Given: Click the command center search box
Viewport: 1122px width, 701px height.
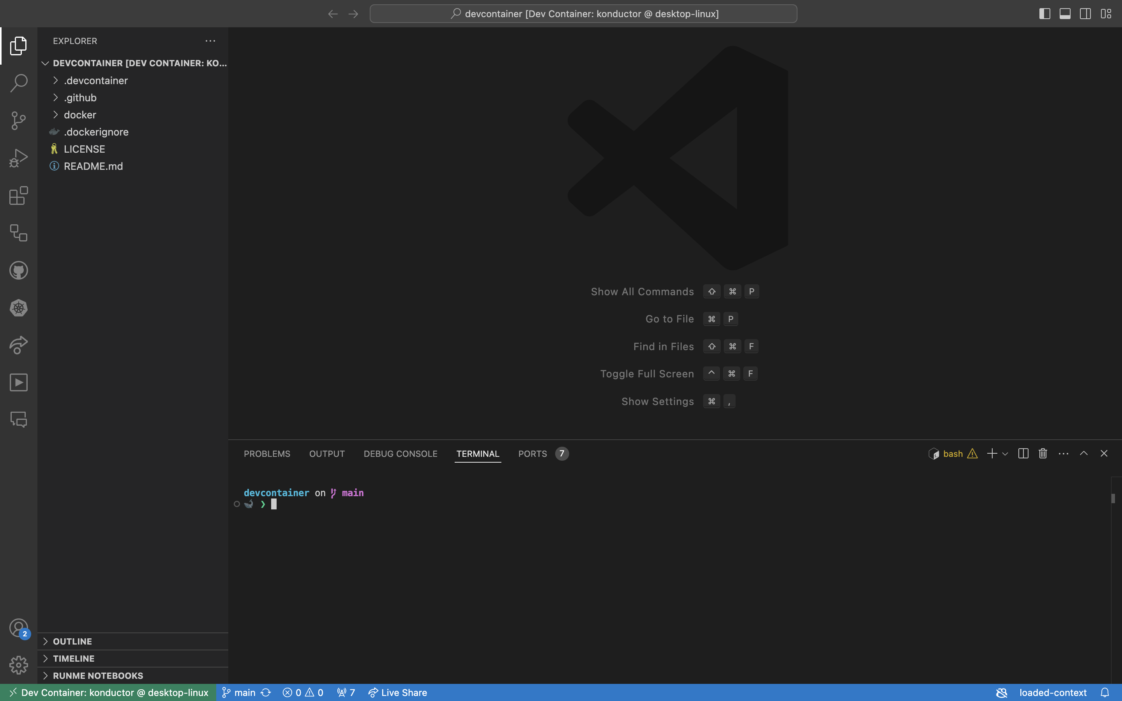Looking at the screenshot, I should [583, 14].
